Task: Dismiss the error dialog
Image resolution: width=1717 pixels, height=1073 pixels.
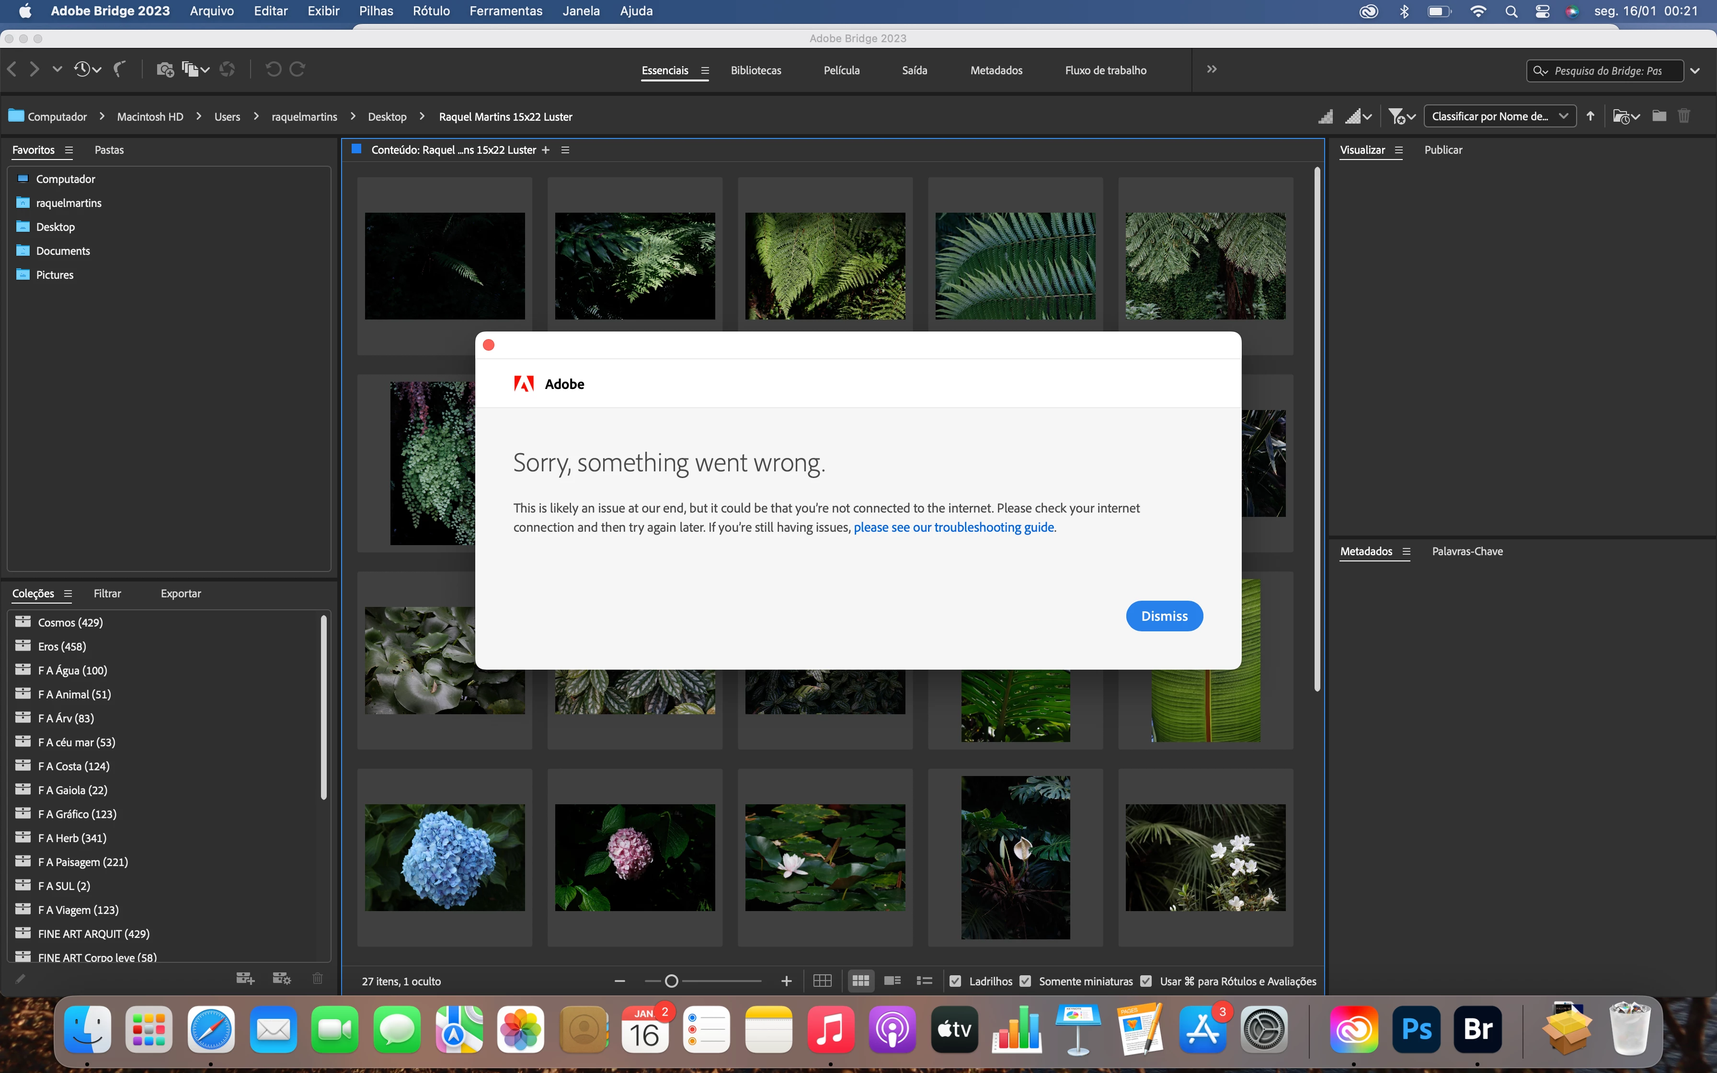Action: click(x=1164, y=616)
